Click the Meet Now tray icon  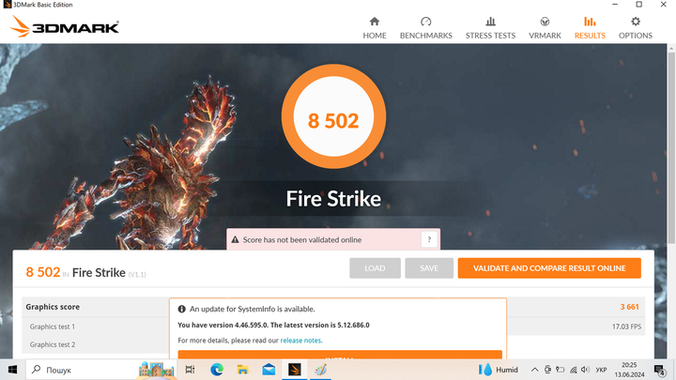click(x=547, y=370)
